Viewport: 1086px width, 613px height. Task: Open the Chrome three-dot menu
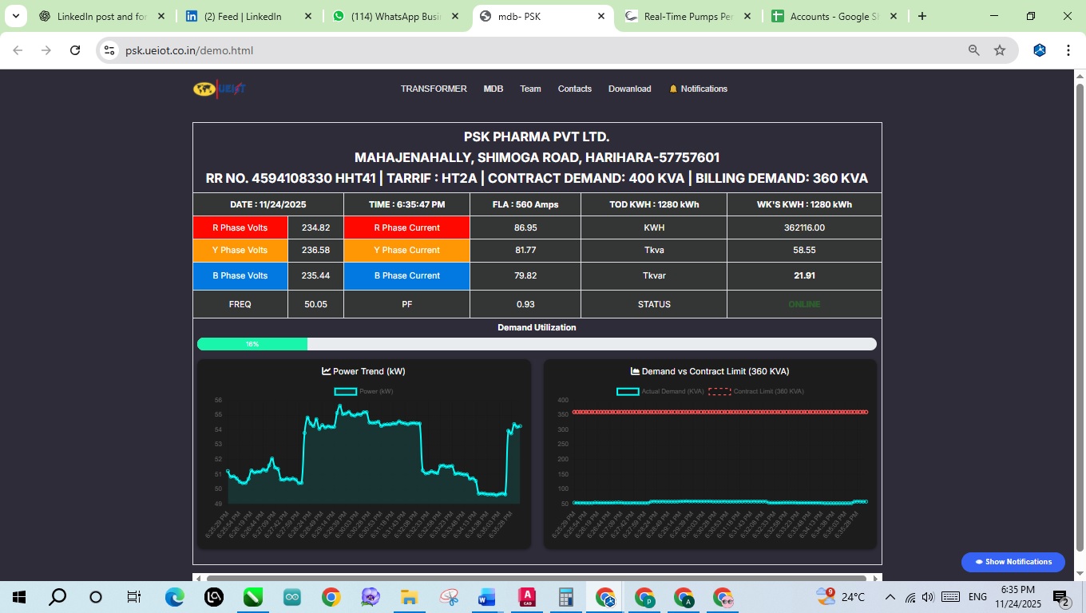tap(1068, 49)
